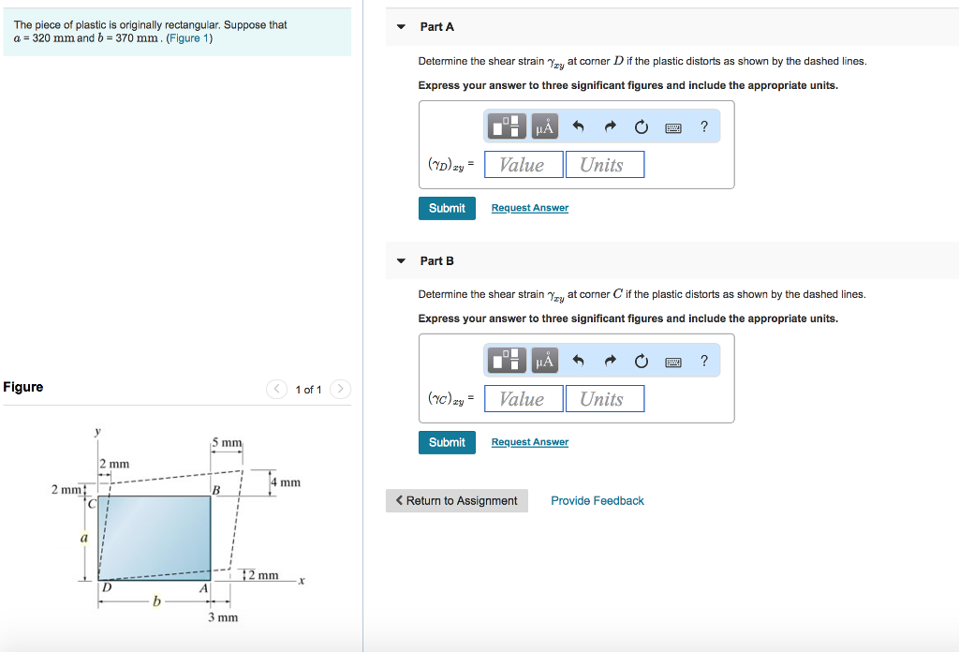Reset the Part A answer field

click(x=642, y=126)
